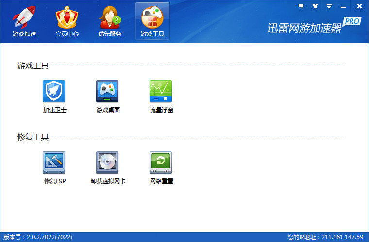Close the 迅雷网游加速器 window
Image resolution: width=369 pixels, height=242 pixels.
click(359, 6)
